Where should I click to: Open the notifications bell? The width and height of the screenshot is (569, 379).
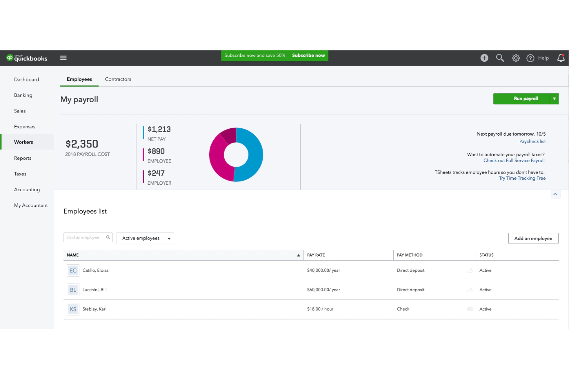(561, 58)
